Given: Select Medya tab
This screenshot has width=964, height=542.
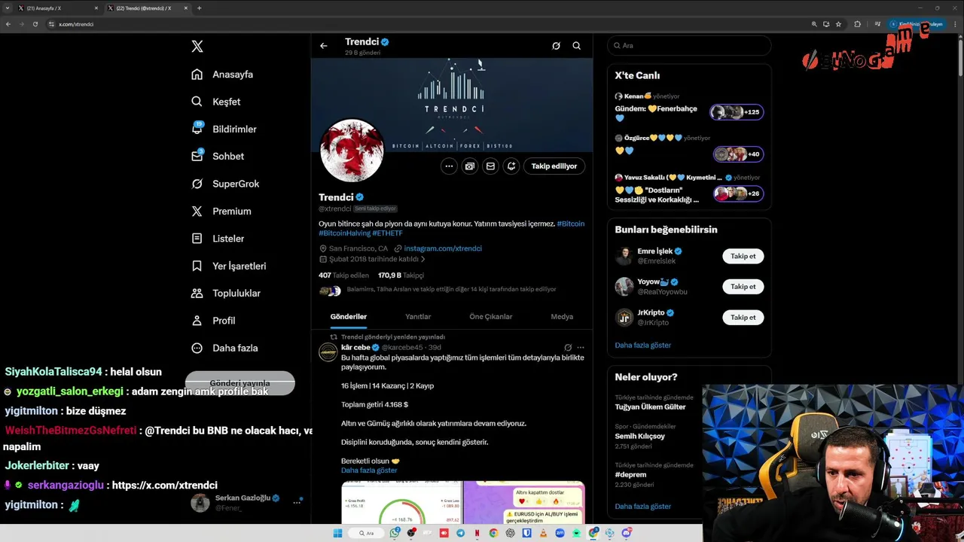Looking at the screenshot, I should 562,317.
